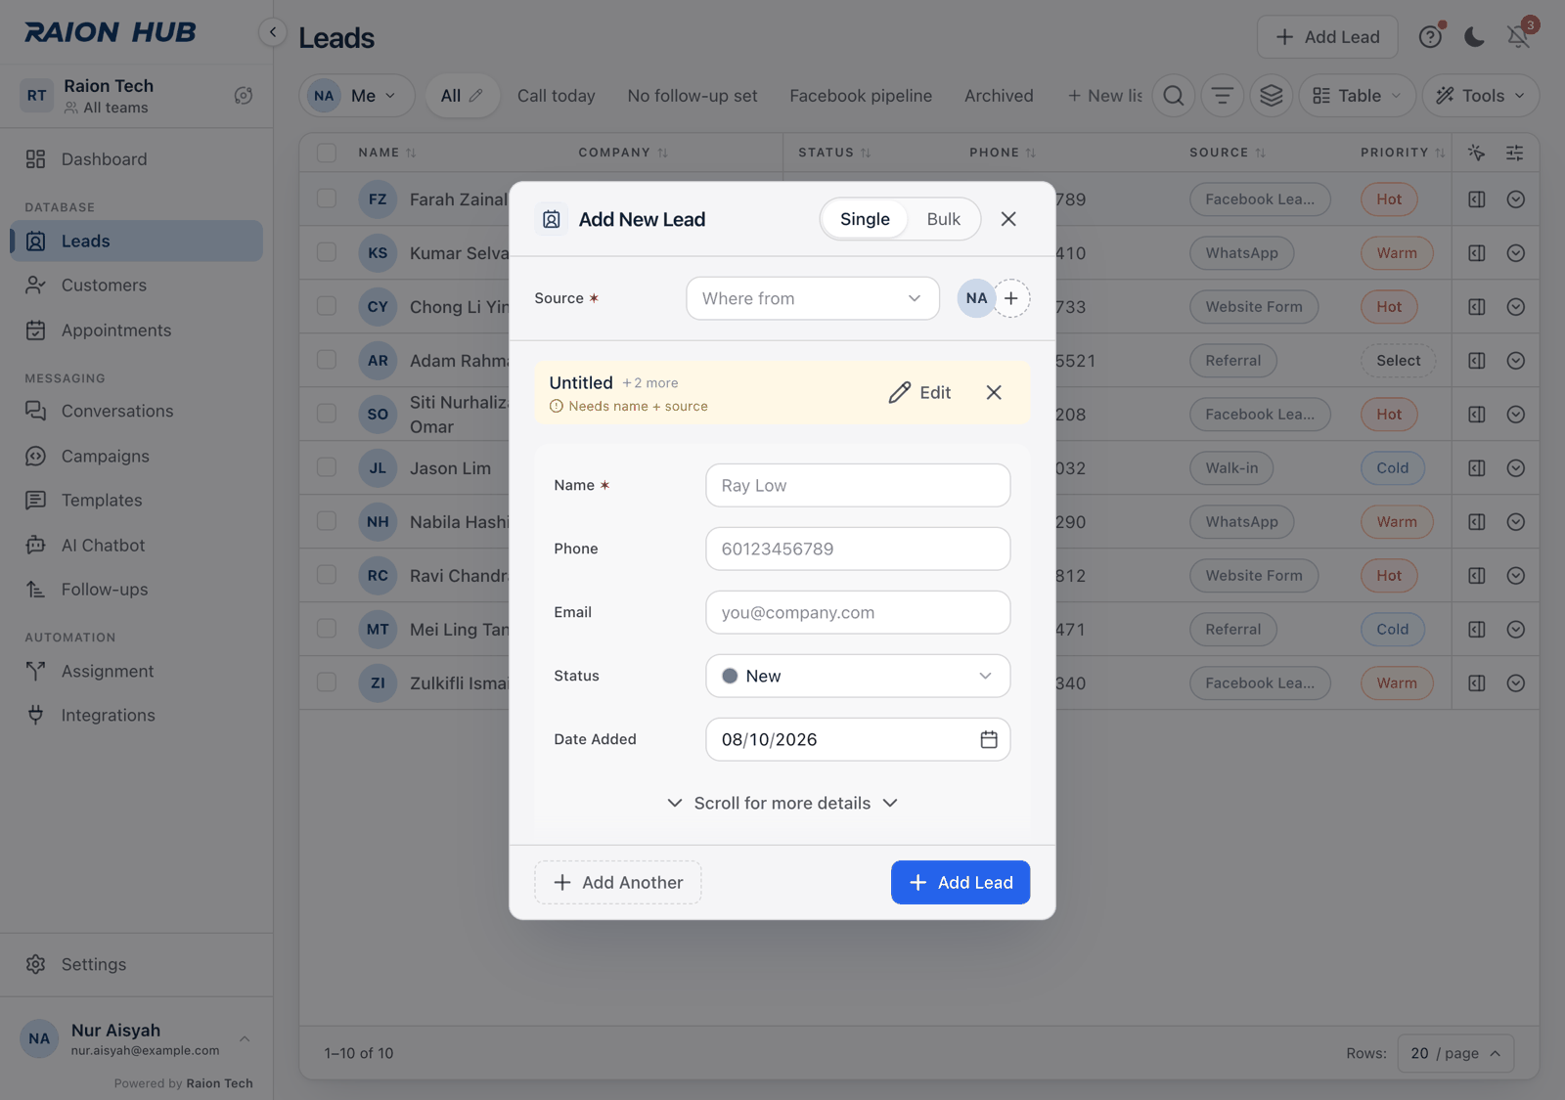The height and width of the screenshot is (1100, 1565).
Task: Switch to Bulk mode toggle
Action: pyautogui.click(x=944, y=219)
